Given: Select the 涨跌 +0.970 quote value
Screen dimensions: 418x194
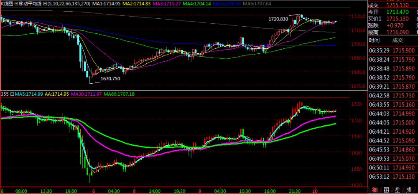Looking at the screenshot, I should 395,26.
